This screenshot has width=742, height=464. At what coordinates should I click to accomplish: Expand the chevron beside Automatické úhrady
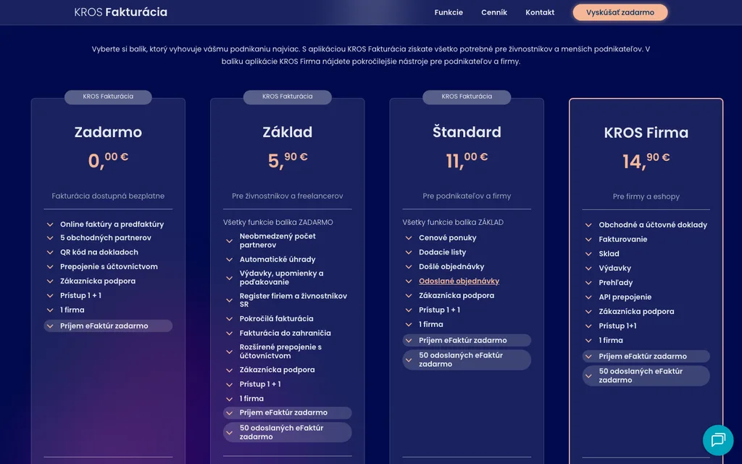coord(230,260)
